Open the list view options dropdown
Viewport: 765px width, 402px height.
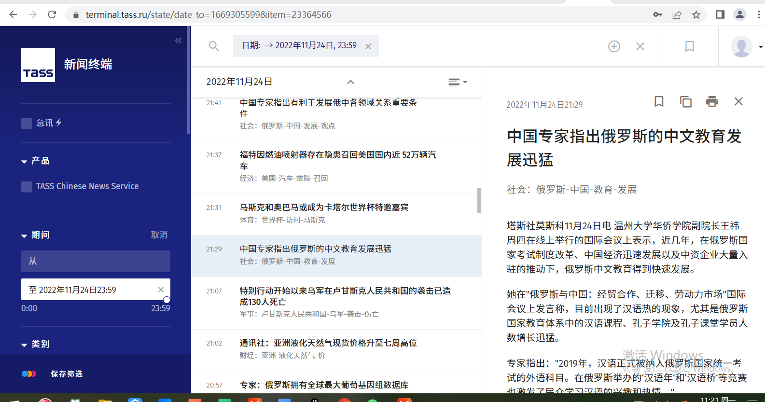tap(457, 83)
